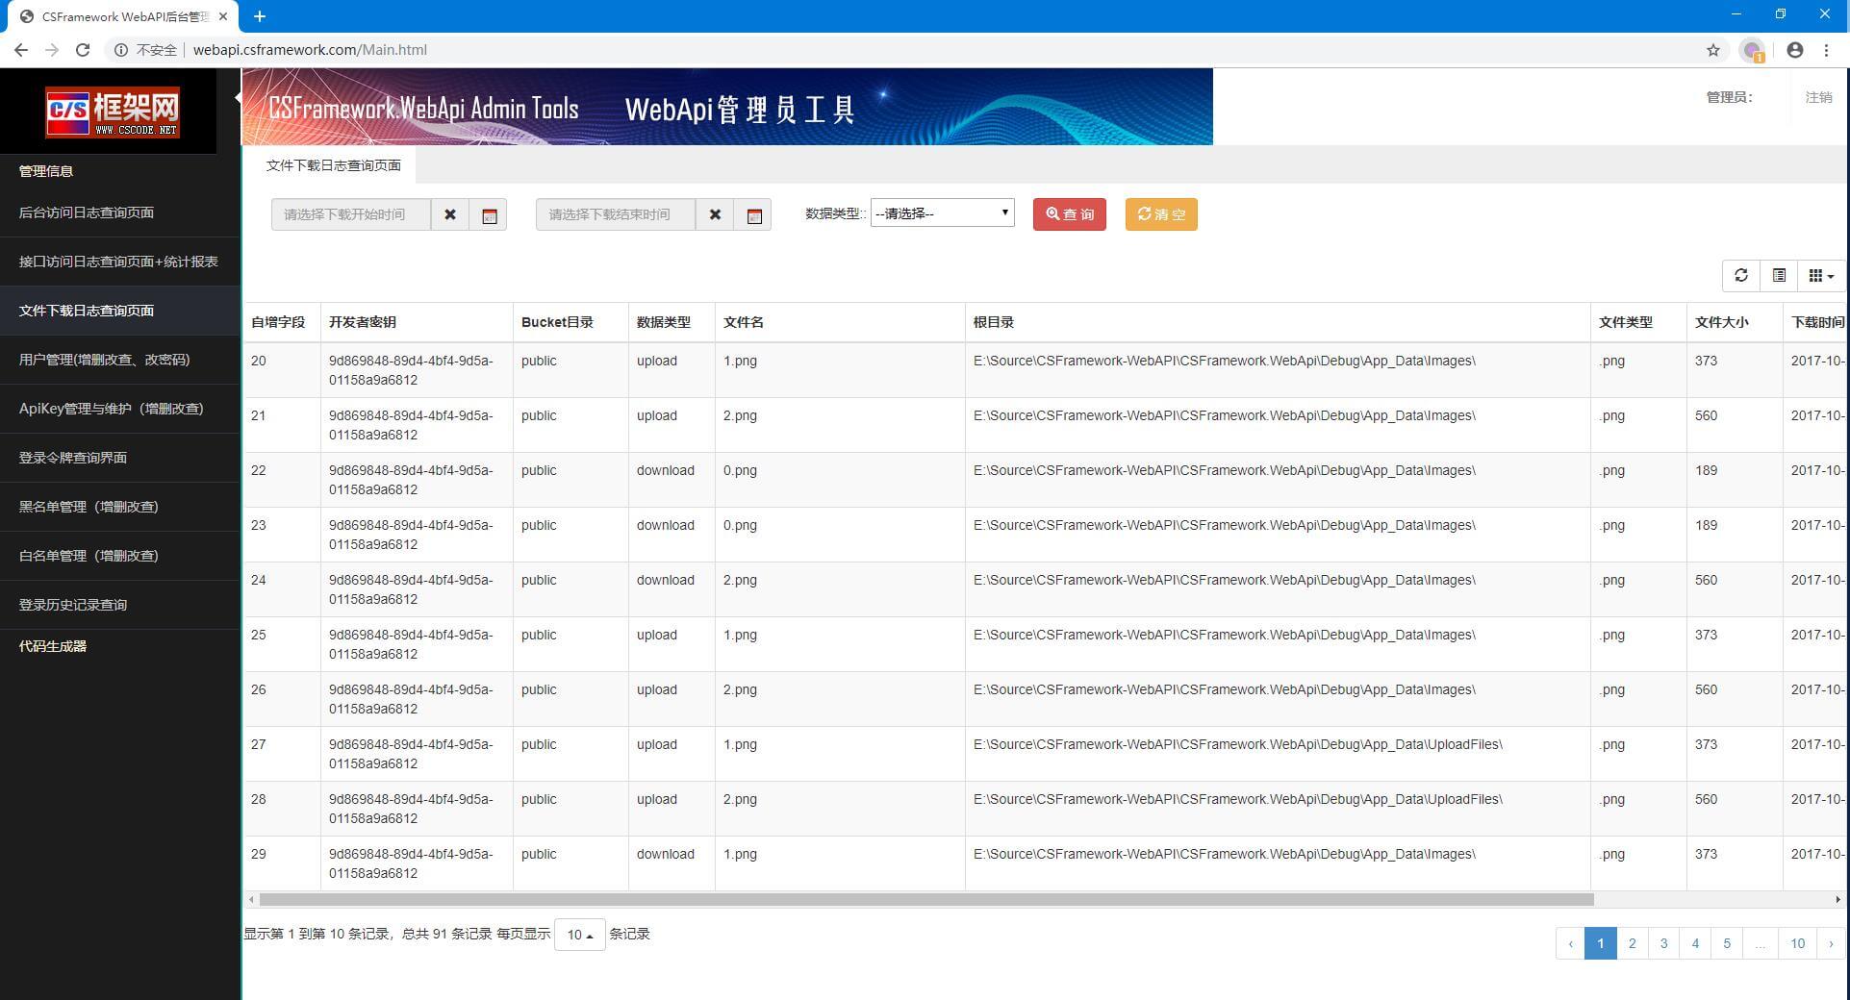Open the browser profile icon

pos(1794,50)
